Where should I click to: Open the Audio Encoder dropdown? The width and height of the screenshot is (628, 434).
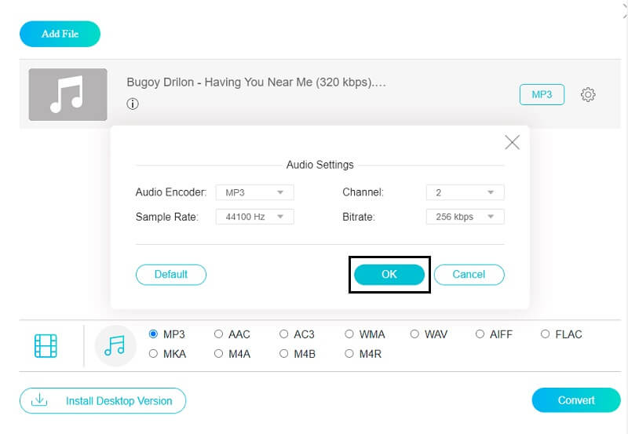coord(254,192)
